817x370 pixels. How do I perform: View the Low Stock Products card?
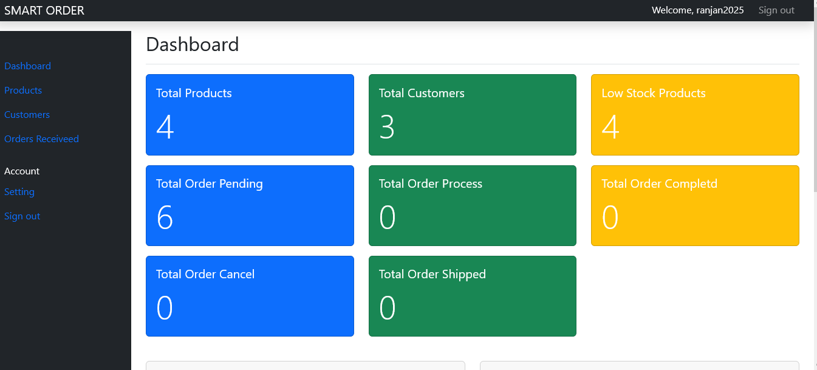695,114
